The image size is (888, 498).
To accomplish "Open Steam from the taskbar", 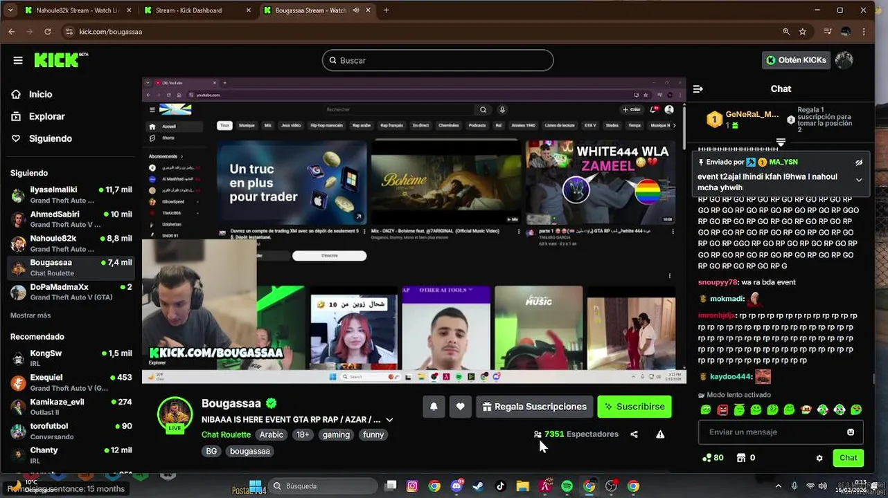I will coord(478,486).
